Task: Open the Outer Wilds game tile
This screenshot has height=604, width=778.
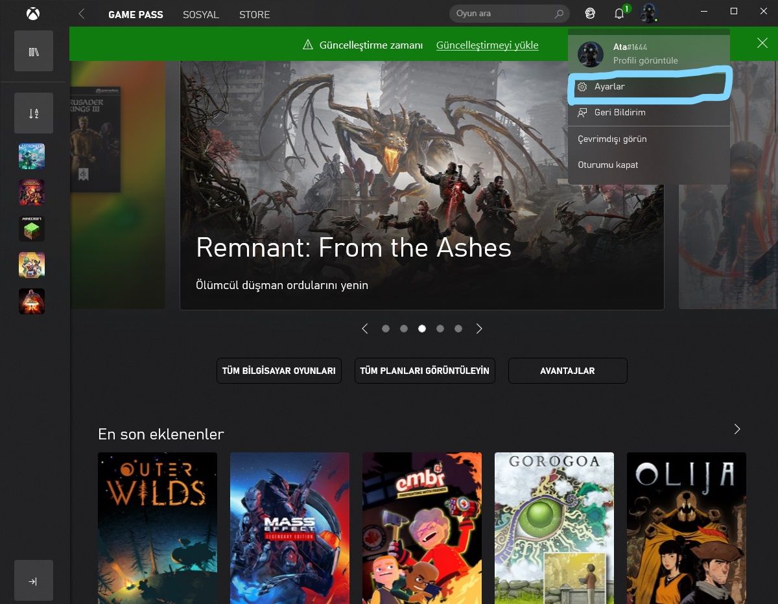Action: 158,528
